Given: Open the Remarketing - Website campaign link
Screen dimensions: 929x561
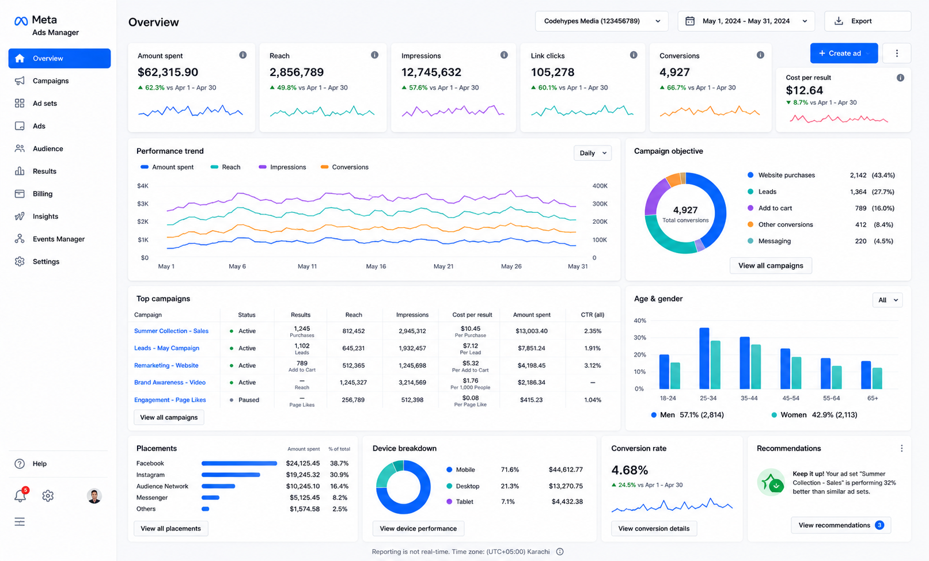Looking at the screenshot, I should (x=166, y=365).
